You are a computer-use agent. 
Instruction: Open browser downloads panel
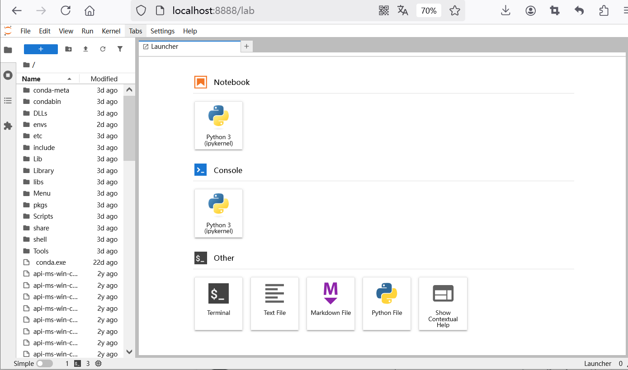[x=506, y=11]
